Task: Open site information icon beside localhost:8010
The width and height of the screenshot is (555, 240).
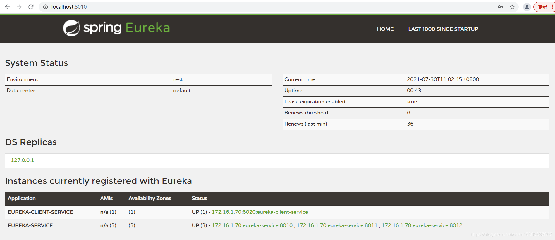Action: (46, 7)
